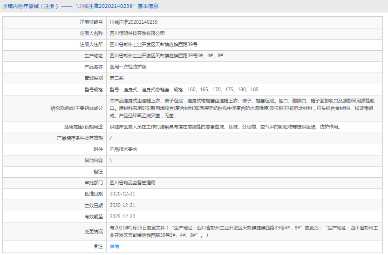388x255 pixels.
Task: Click the 管理类别 label
Action: (x=94, y=78)
